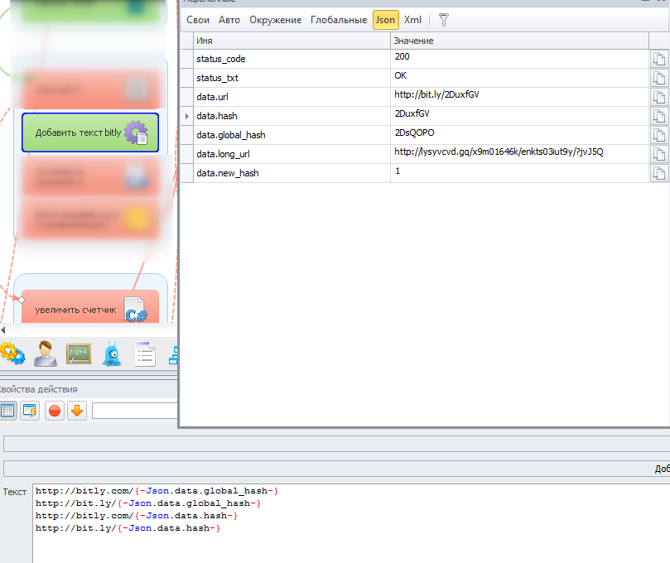This screenshot has height=563, width=670.
Task: Select the data.hash name cell
Action: click(292, 116)
